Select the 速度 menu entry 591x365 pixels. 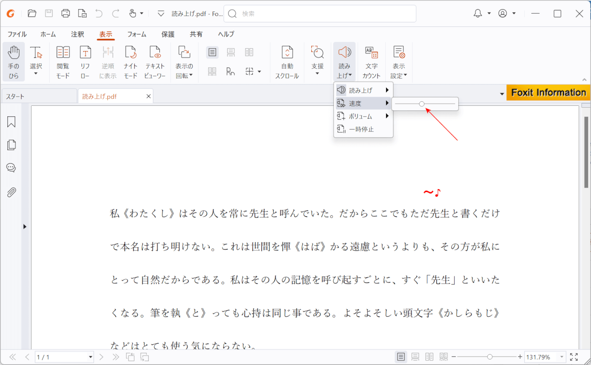click(363, 104)
